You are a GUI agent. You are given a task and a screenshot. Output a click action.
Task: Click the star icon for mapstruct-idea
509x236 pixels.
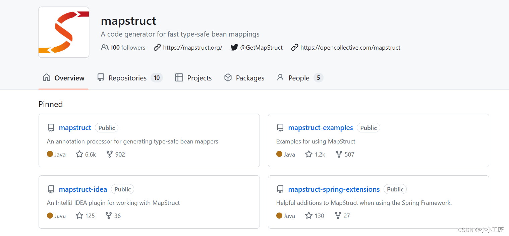coord(79,216)
